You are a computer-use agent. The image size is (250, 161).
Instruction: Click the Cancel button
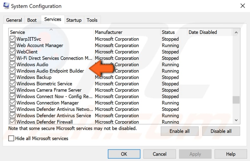click(159, 154)
